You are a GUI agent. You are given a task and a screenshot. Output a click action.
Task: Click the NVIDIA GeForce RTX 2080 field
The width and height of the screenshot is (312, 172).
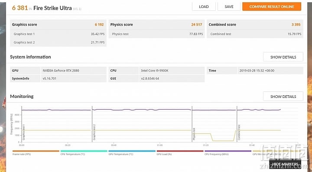tap(73, 71)
